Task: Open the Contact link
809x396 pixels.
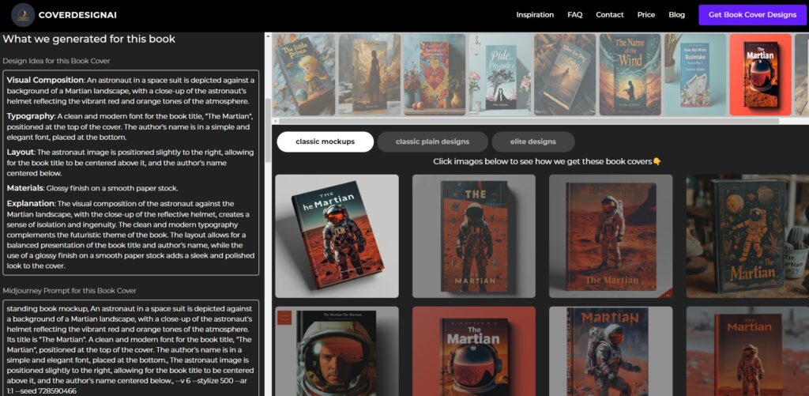Action: [609, 14]
